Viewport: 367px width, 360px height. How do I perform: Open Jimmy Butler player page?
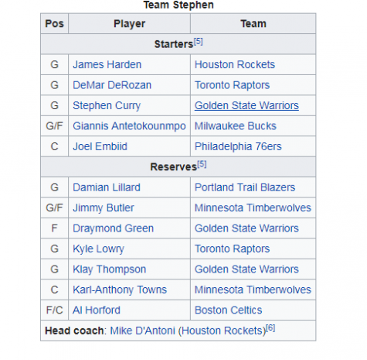tap(104, 208)
